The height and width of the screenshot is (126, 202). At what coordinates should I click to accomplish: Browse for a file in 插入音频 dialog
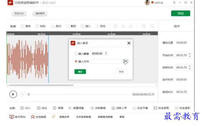pyautogui.click(x=125, y=61)
